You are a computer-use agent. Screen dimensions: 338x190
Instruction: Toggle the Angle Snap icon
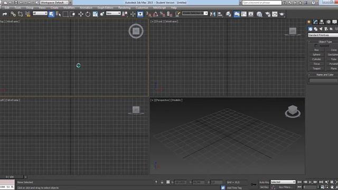click(x=155, y=14)
